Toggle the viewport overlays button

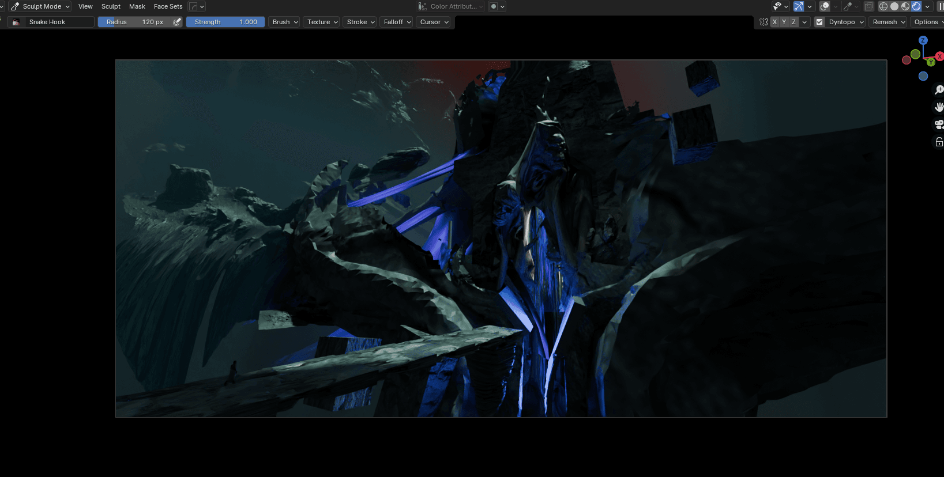(825, 6)
